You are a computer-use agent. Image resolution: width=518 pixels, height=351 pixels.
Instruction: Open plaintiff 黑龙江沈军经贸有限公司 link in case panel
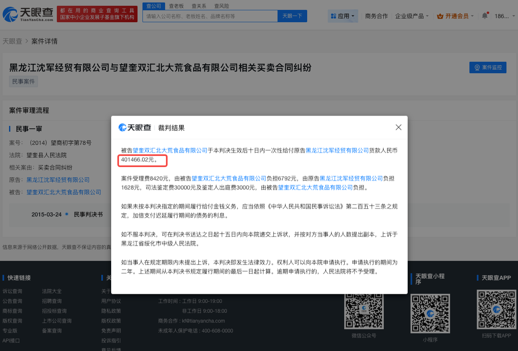click(x=58, y=180)
